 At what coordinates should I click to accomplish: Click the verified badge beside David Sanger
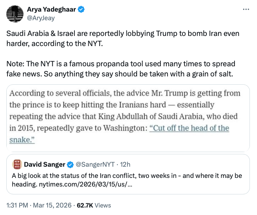(x=70, y=164)
